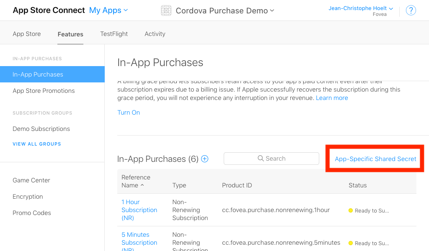Screen dimensions: 429x251
Task: Select the Features tab
Action: (70, 34)
